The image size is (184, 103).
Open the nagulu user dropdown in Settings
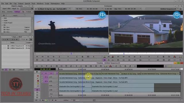[16, 15]
